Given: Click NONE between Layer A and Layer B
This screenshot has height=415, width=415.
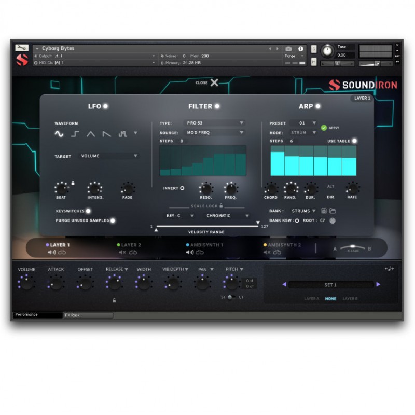Looking at the screenshot, I should click(x=330, y=299).
